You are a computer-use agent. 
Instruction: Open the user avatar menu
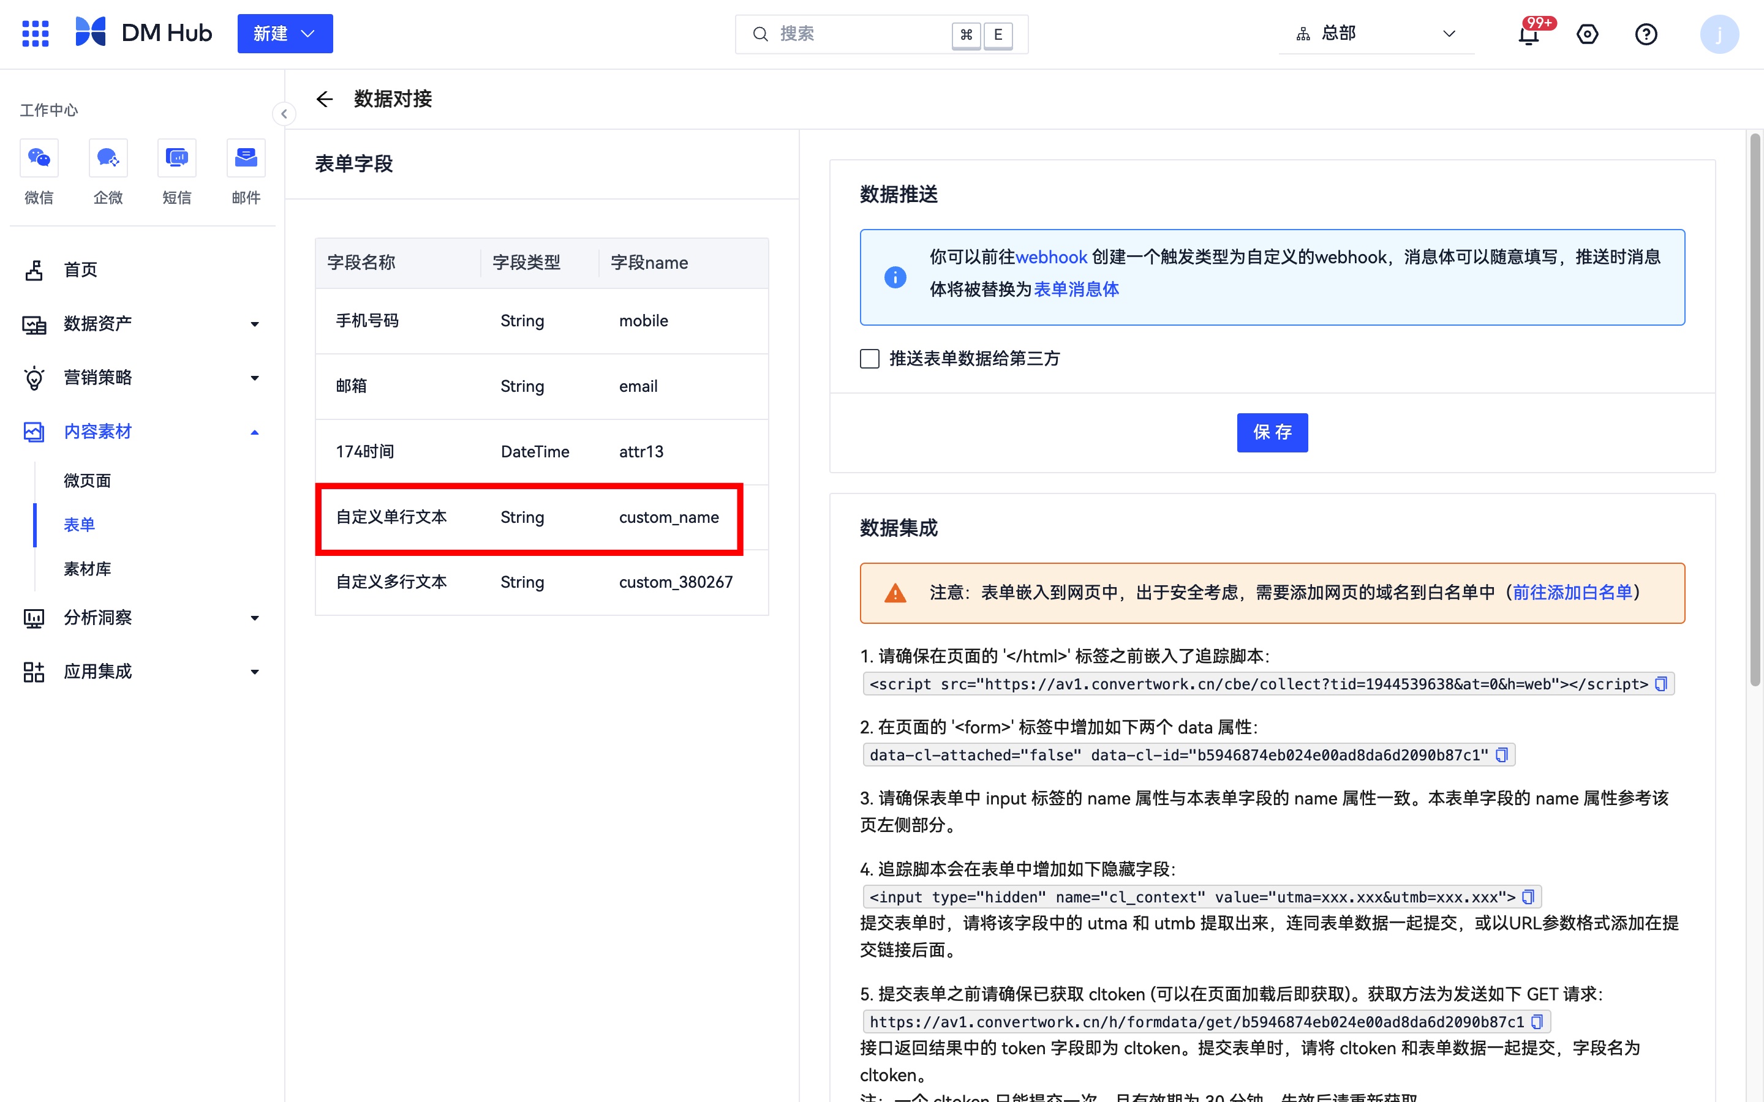(x=1719, y=34)
